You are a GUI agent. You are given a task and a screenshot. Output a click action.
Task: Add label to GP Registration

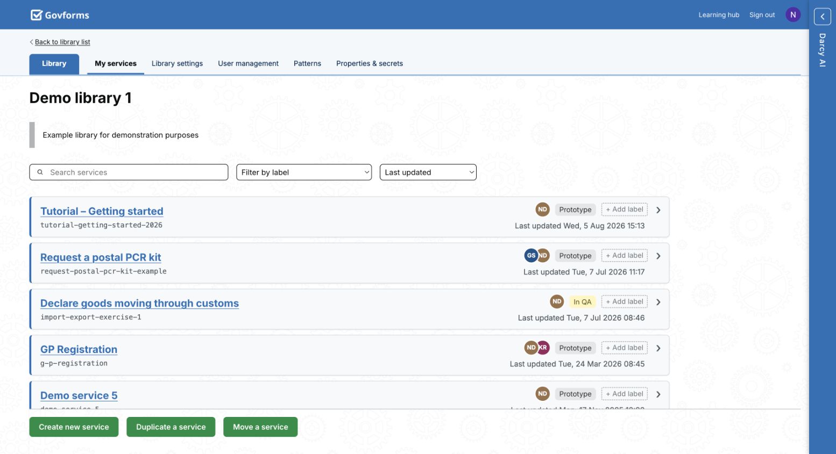tap(624, 348)
